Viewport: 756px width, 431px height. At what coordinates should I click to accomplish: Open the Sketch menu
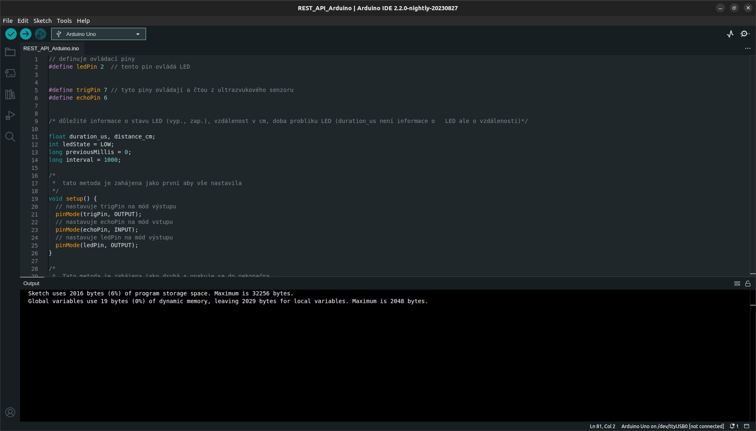42,20
